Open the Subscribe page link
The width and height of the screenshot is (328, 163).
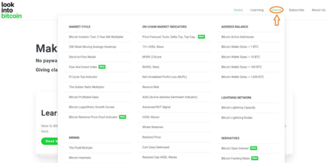[296, 10]
